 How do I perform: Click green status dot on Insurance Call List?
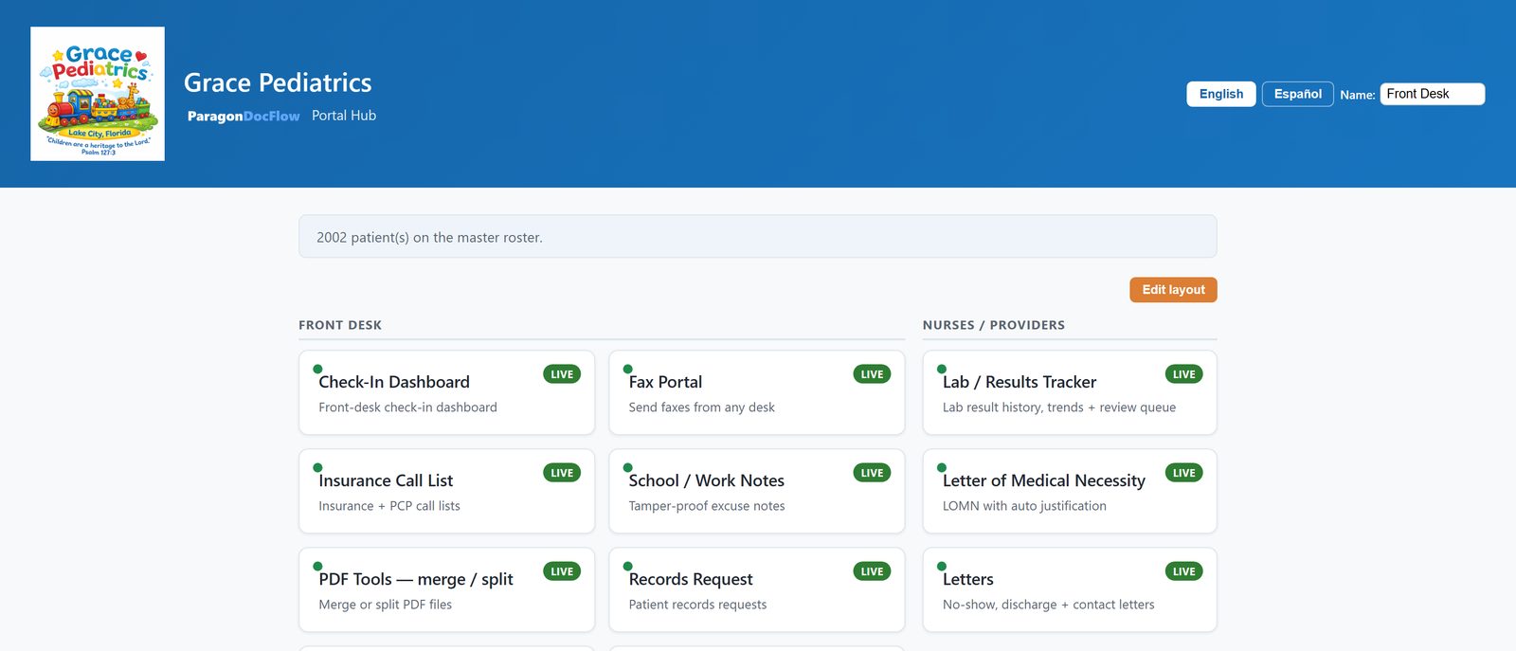(317, 467)
